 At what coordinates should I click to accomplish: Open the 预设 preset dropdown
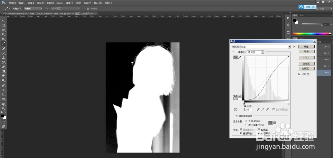tap(266, 47)
